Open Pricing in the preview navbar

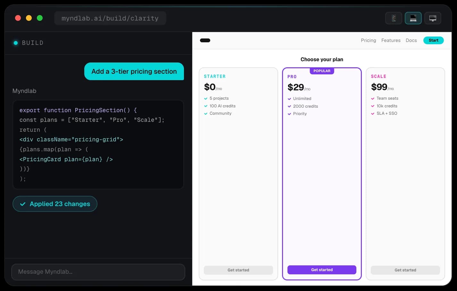point(369,40)
